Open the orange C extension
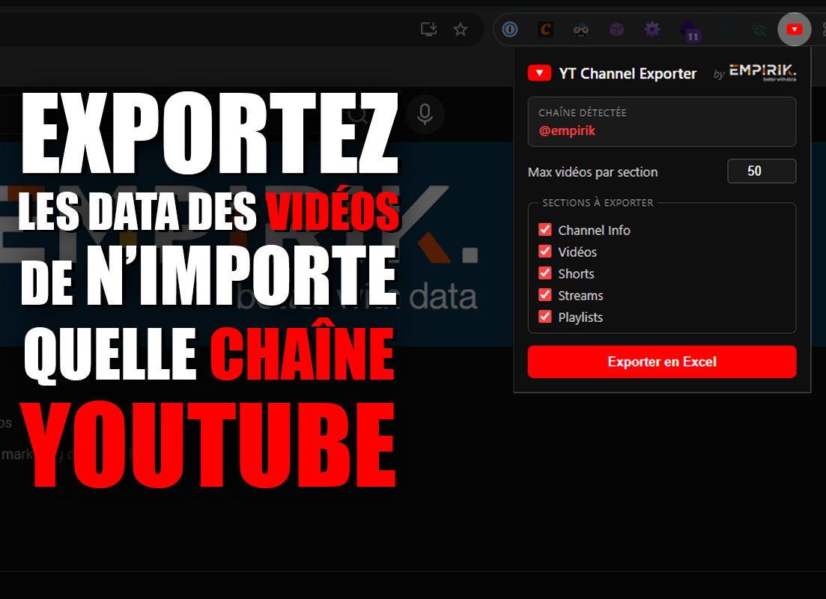 point(546,29)
